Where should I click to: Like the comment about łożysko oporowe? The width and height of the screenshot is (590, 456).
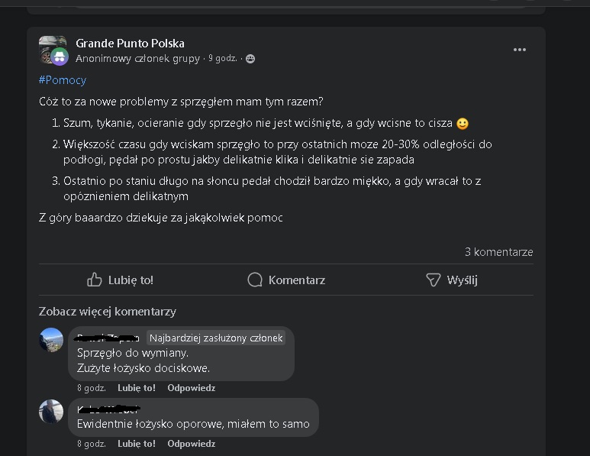pyautogui.click(x=137, y=444)
